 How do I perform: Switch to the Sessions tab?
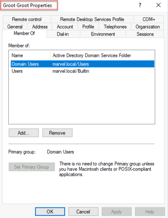pyautogui.click(x=145, y=34)
